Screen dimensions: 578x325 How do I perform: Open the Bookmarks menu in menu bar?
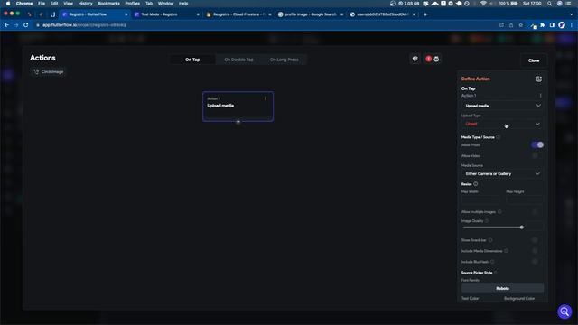[x=108, y=4]
